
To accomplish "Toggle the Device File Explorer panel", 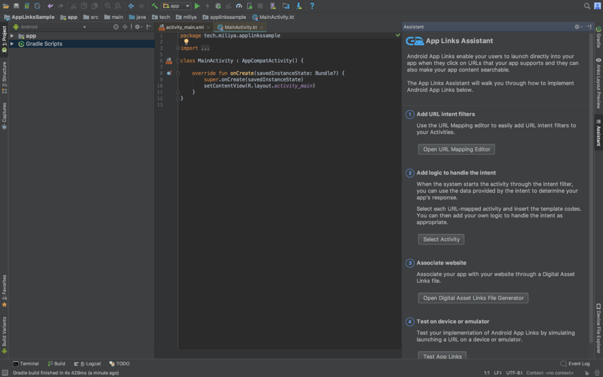I will click(598, 330).
